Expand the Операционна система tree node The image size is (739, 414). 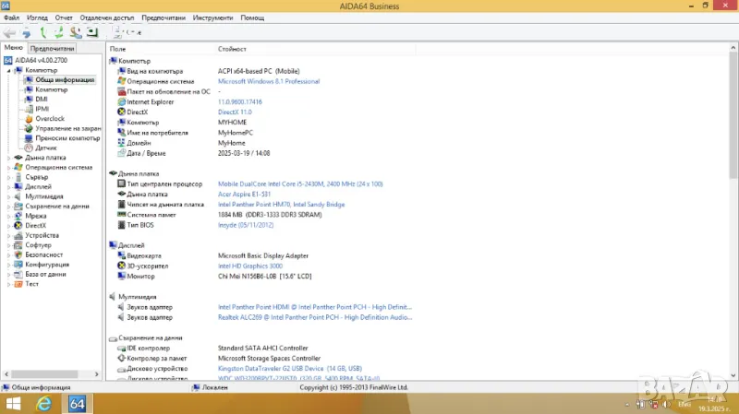coord(8,167)
